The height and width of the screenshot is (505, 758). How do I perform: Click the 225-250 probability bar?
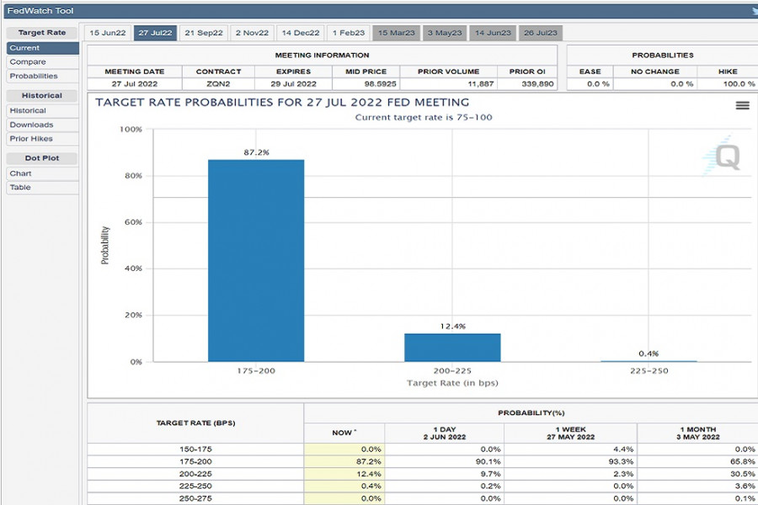(649, 361)
